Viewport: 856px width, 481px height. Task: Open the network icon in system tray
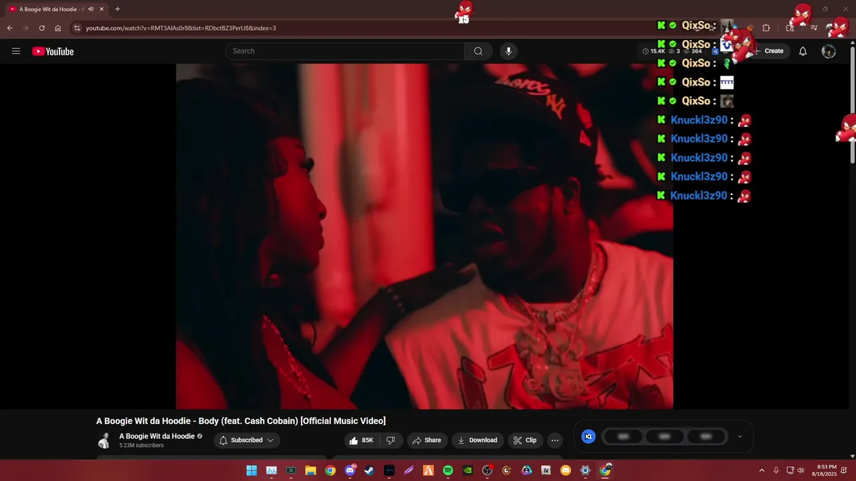790,470
